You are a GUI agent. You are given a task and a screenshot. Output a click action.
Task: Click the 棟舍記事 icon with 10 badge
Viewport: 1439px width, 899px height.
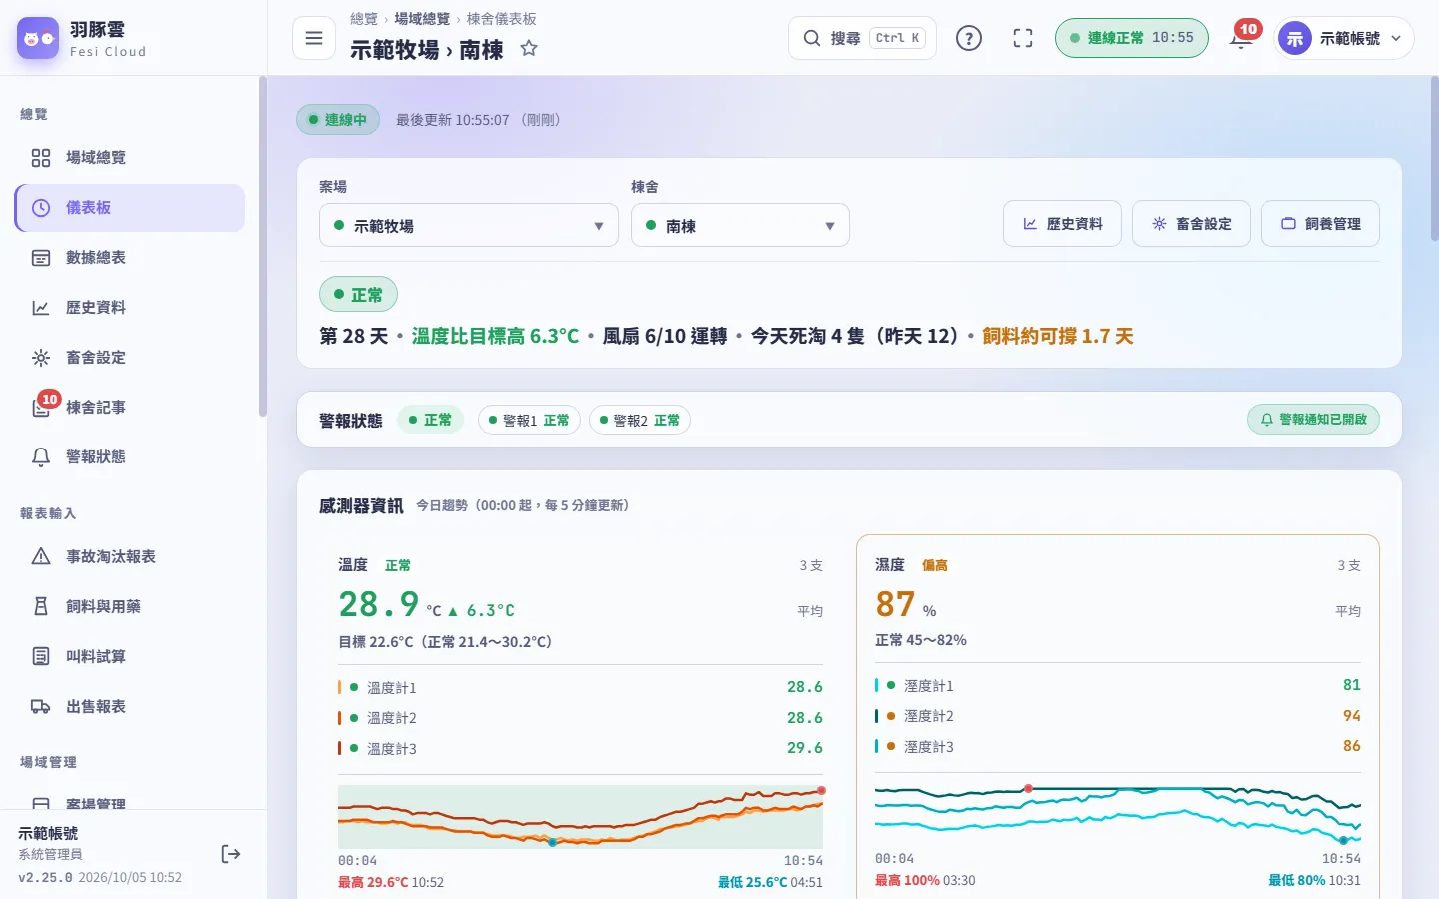pyautogui.click(x=43, y=406)
